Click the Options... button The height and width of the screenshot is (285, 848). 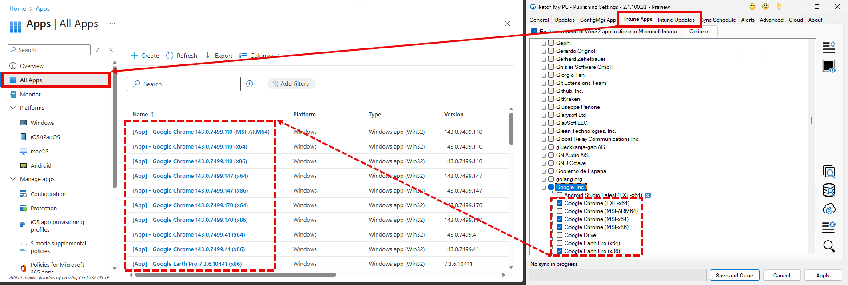pos(700,31)
